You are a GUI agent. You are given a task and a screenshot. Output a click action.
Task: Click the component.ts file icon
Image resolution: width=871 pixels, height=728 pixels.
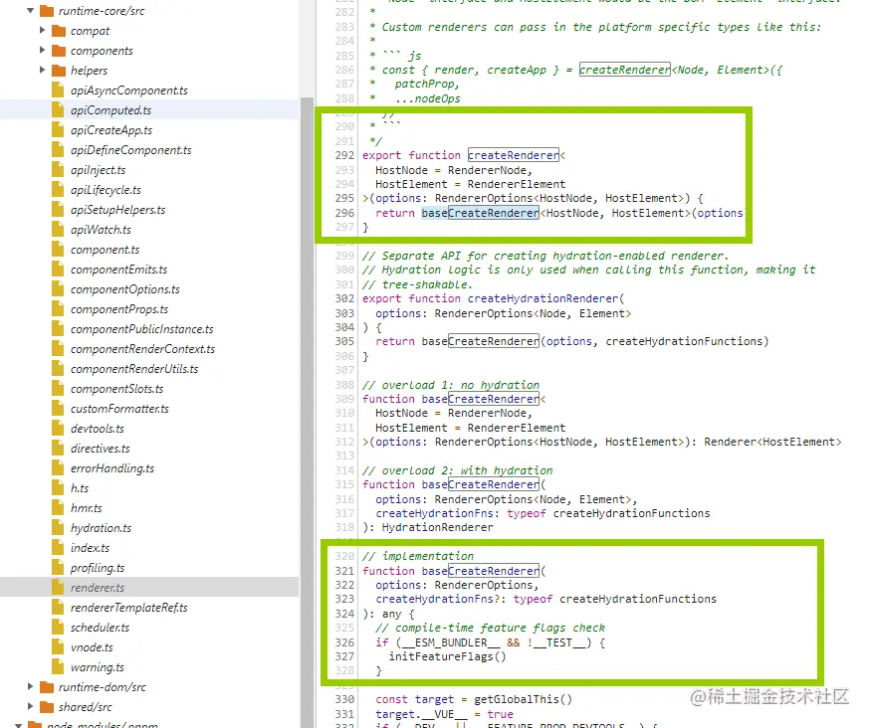(58, 250)
